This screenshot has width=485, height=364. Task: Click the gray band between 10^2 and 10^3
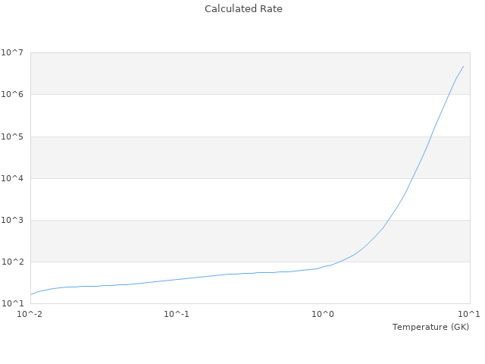click(227, 240)
